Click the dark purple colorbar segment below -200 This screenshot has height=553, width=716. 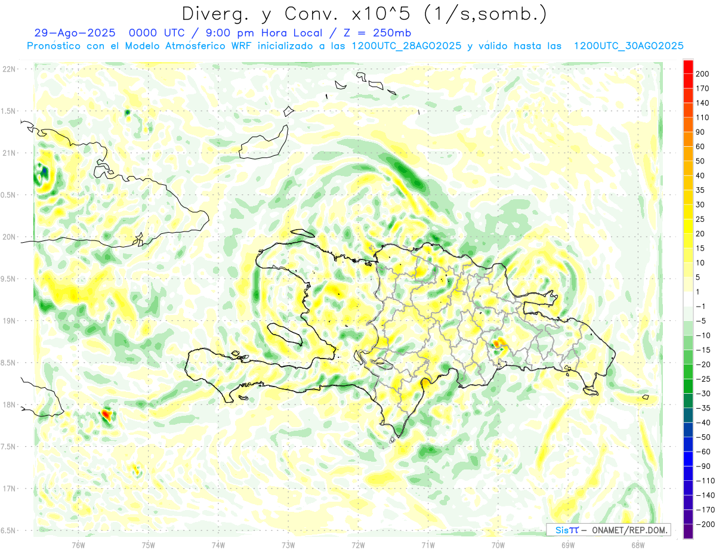click(x=688, y=532)
